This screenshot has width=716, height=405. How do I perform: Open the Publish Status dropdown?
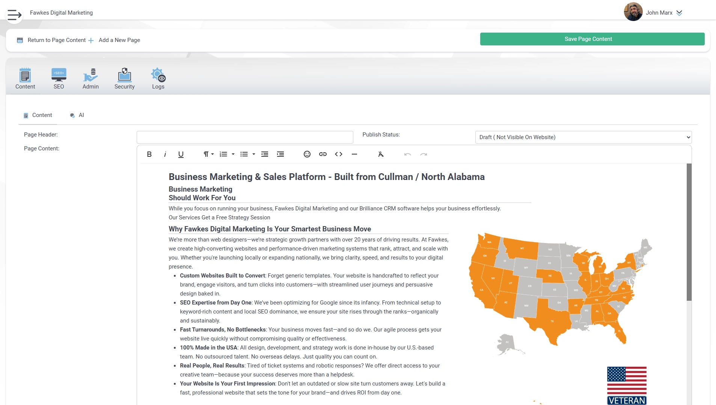pyautogui.click(x=583, y=137)
